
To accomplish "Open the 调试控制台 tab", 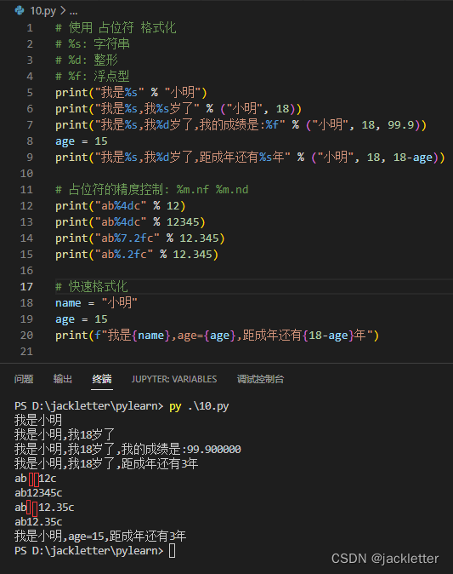I will [260, 379].
